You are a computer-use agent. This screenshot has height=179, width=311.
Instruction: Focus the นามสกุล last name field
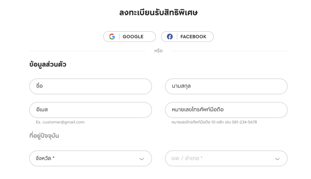point(226,86)
